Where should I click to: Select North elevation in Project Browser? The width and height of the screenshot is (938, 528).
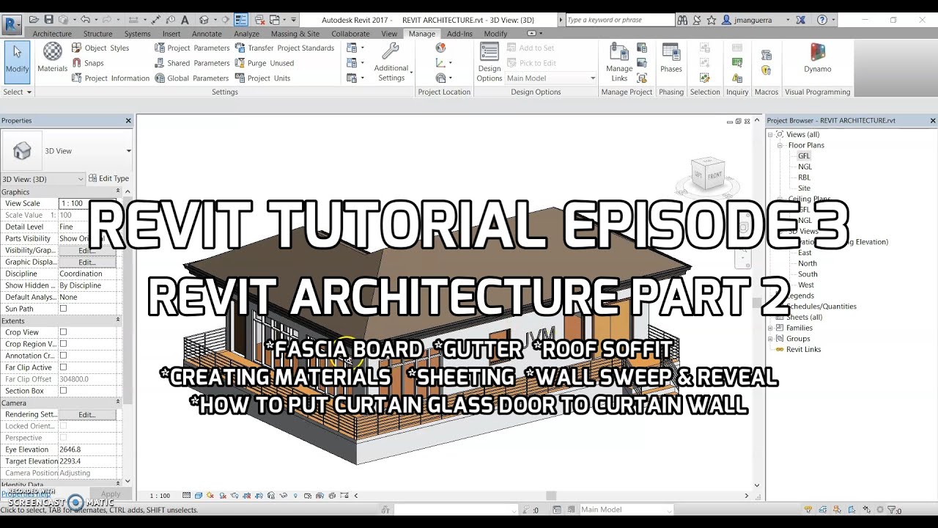coord(808,263)
